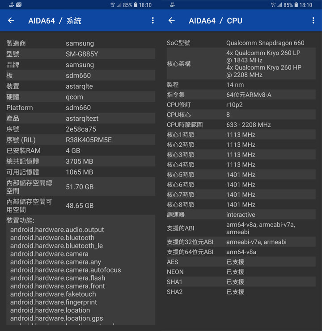This screenshot has height=331, width=322.
Task: Go back from the AIDA64 CPU screen
Action: click(x=172, y=21)
